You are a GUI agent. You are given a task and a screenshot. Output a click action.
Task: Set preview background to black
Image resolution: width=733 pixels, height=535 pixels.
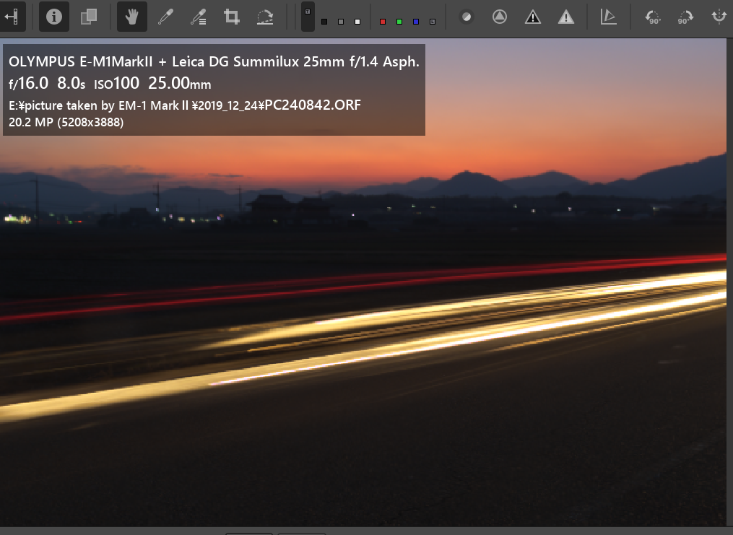point(324,22)
